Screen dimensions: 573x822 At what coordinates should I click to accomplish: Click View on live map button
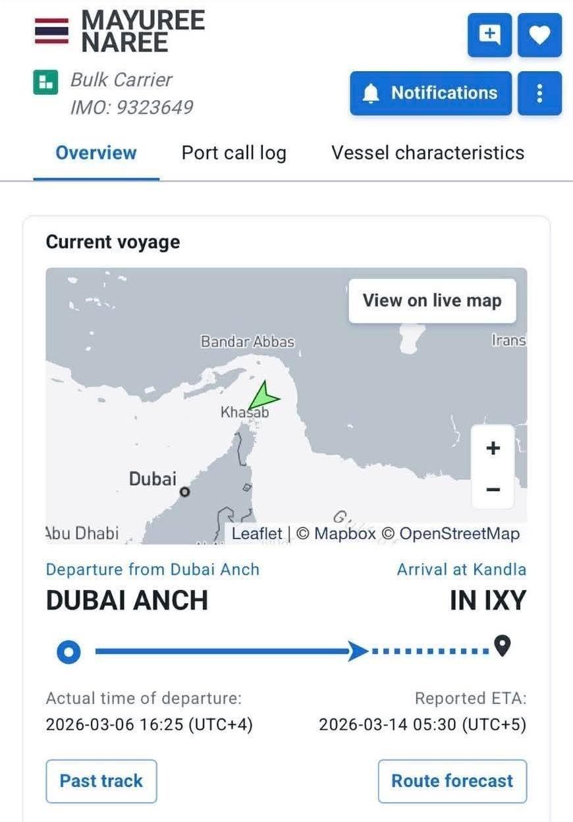tap(432, 301)
